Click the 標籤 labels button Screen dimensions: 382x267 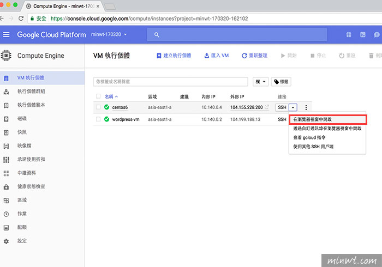click(x=281, y=82)
